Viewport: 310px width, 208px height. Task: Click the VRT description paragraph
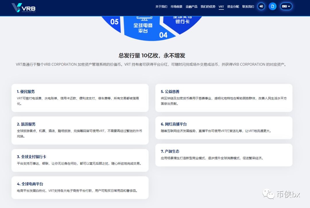(151, 65)
